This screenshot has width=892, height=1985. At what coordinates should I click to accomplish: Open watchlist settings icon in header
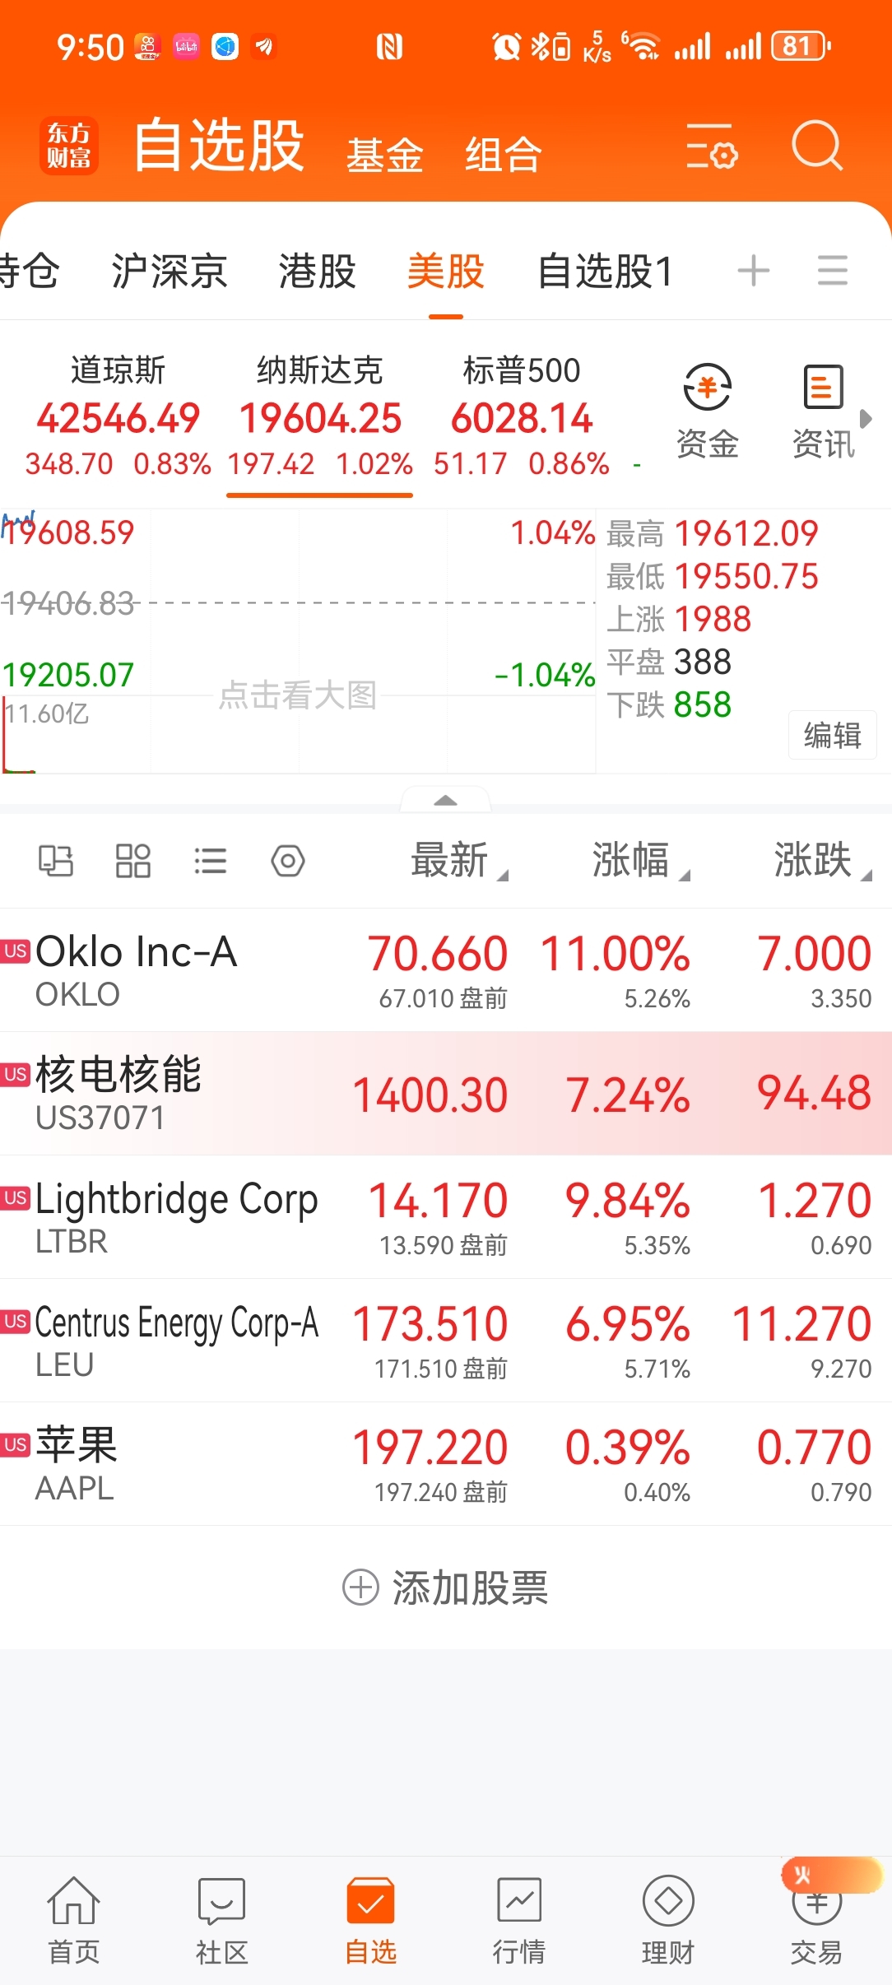click(712, 146)
